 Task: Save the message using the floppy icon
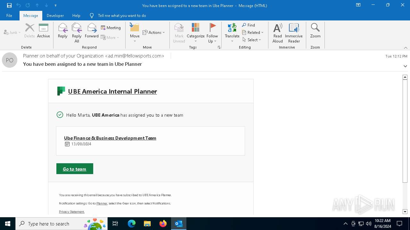(9, 5)
